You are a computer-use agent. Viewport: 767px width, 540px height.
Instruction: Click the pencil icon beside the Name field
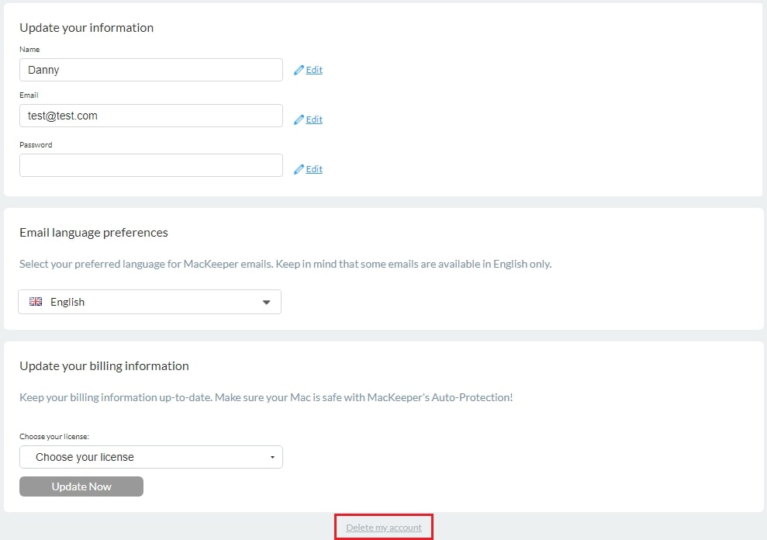[299, 70]
